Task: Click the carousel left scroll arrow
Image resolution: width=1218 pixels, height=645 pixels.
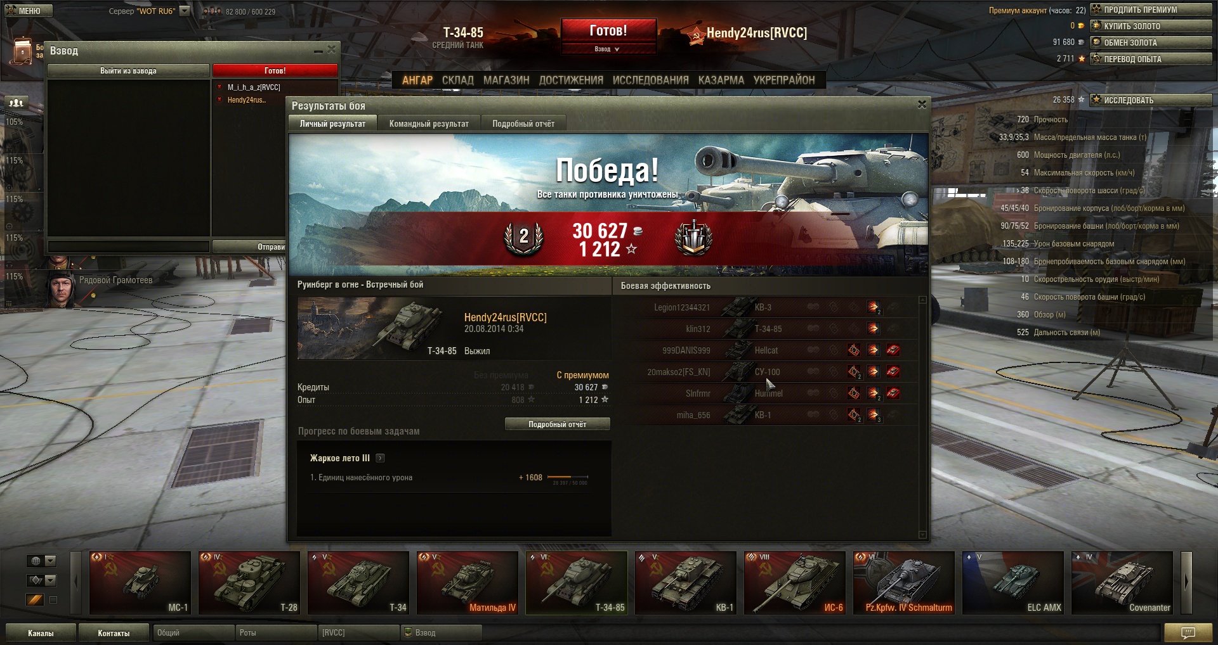Action: point(76,582)
